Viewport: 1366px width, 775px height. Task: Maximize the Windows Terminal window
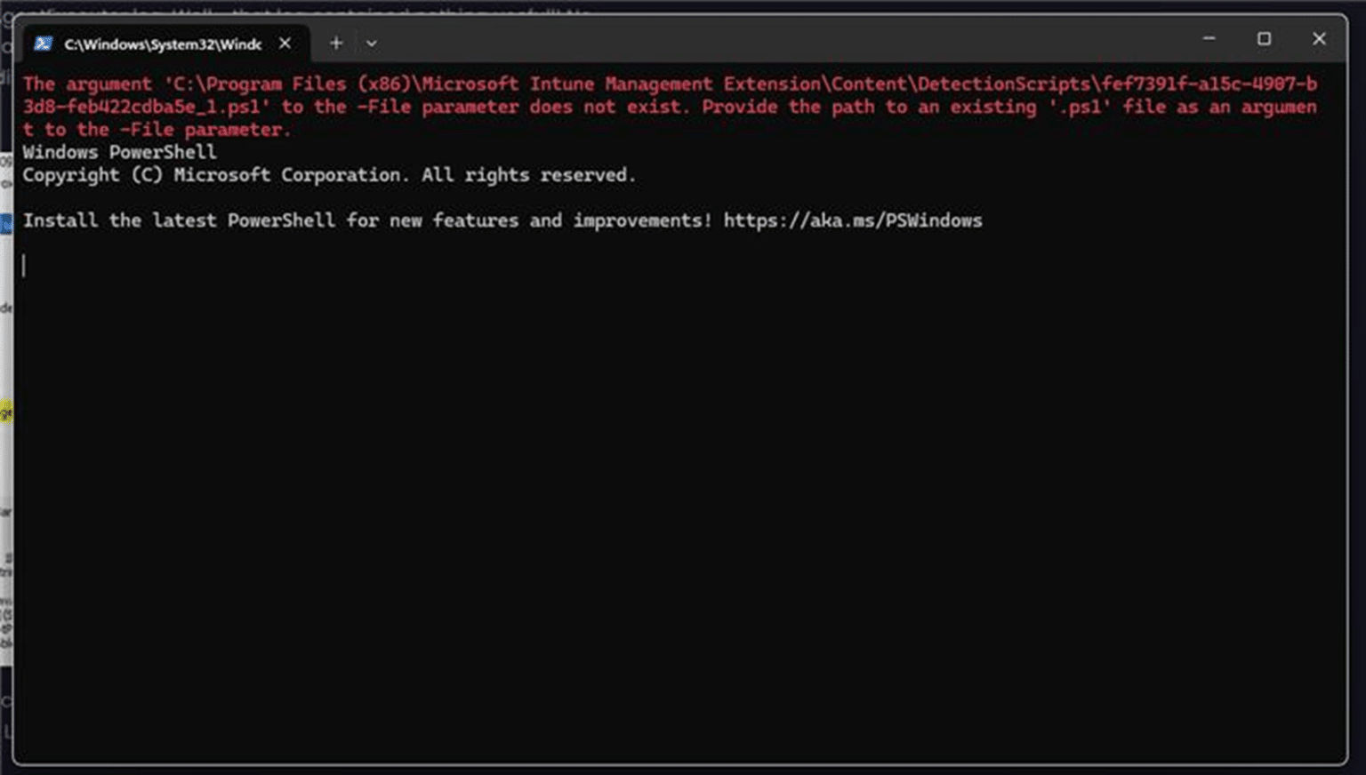pyautogui.click(x=1264, y=39)
